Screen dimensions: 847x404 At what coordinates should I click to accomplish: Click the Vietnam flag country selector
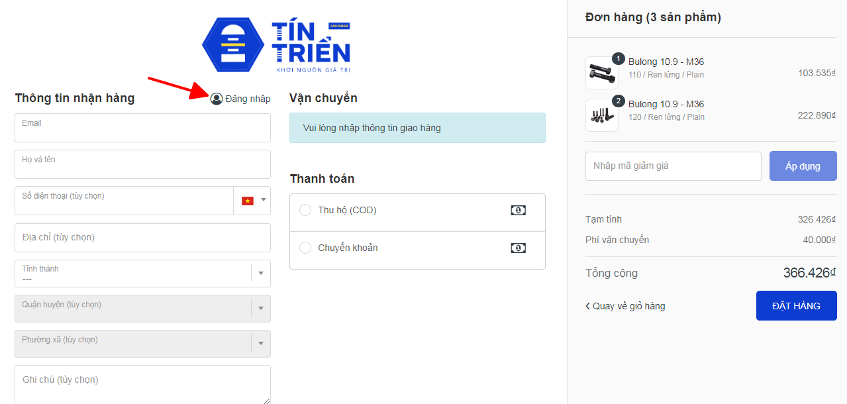tap(248, 201)
